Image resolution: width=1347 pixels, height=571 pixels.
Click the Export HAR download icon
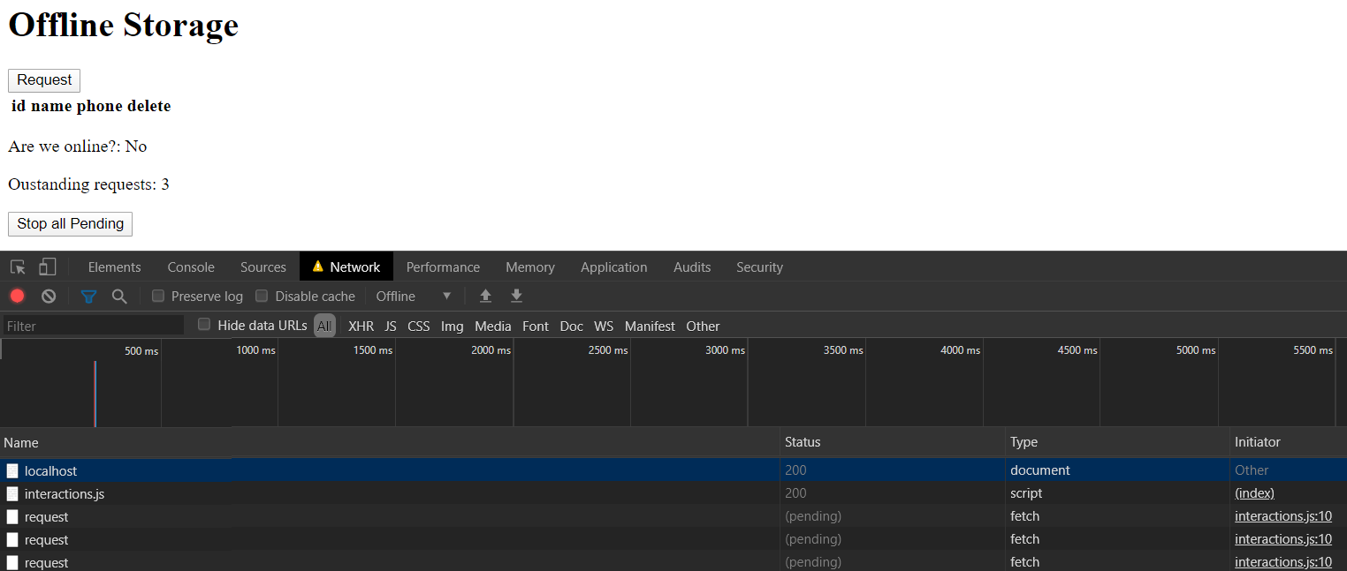click(517, 297)
